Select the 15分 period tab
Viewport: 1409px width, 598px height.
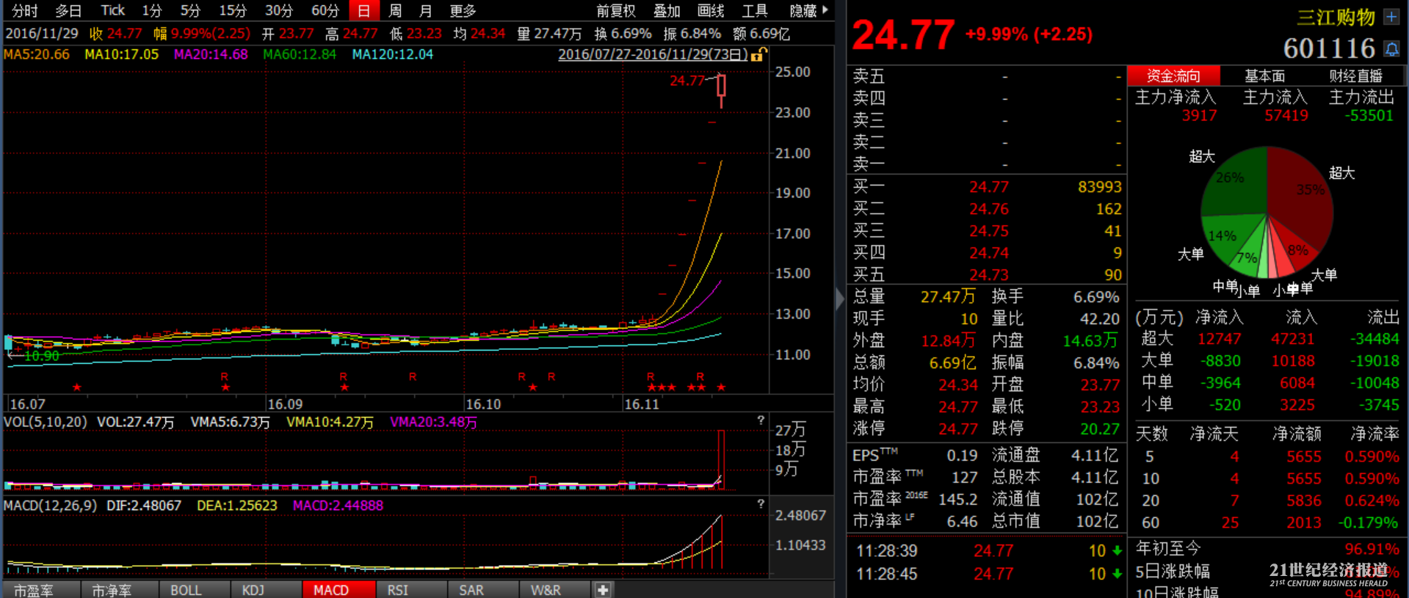click(233, 10)
